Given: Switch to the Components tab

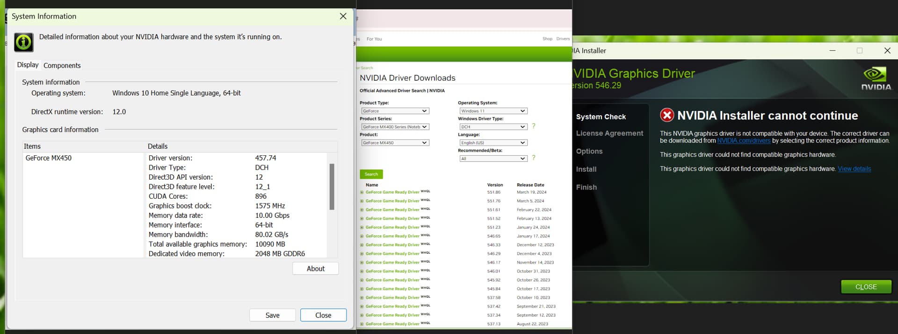Looking at the screenshot, I should click(x=62, y=66).
